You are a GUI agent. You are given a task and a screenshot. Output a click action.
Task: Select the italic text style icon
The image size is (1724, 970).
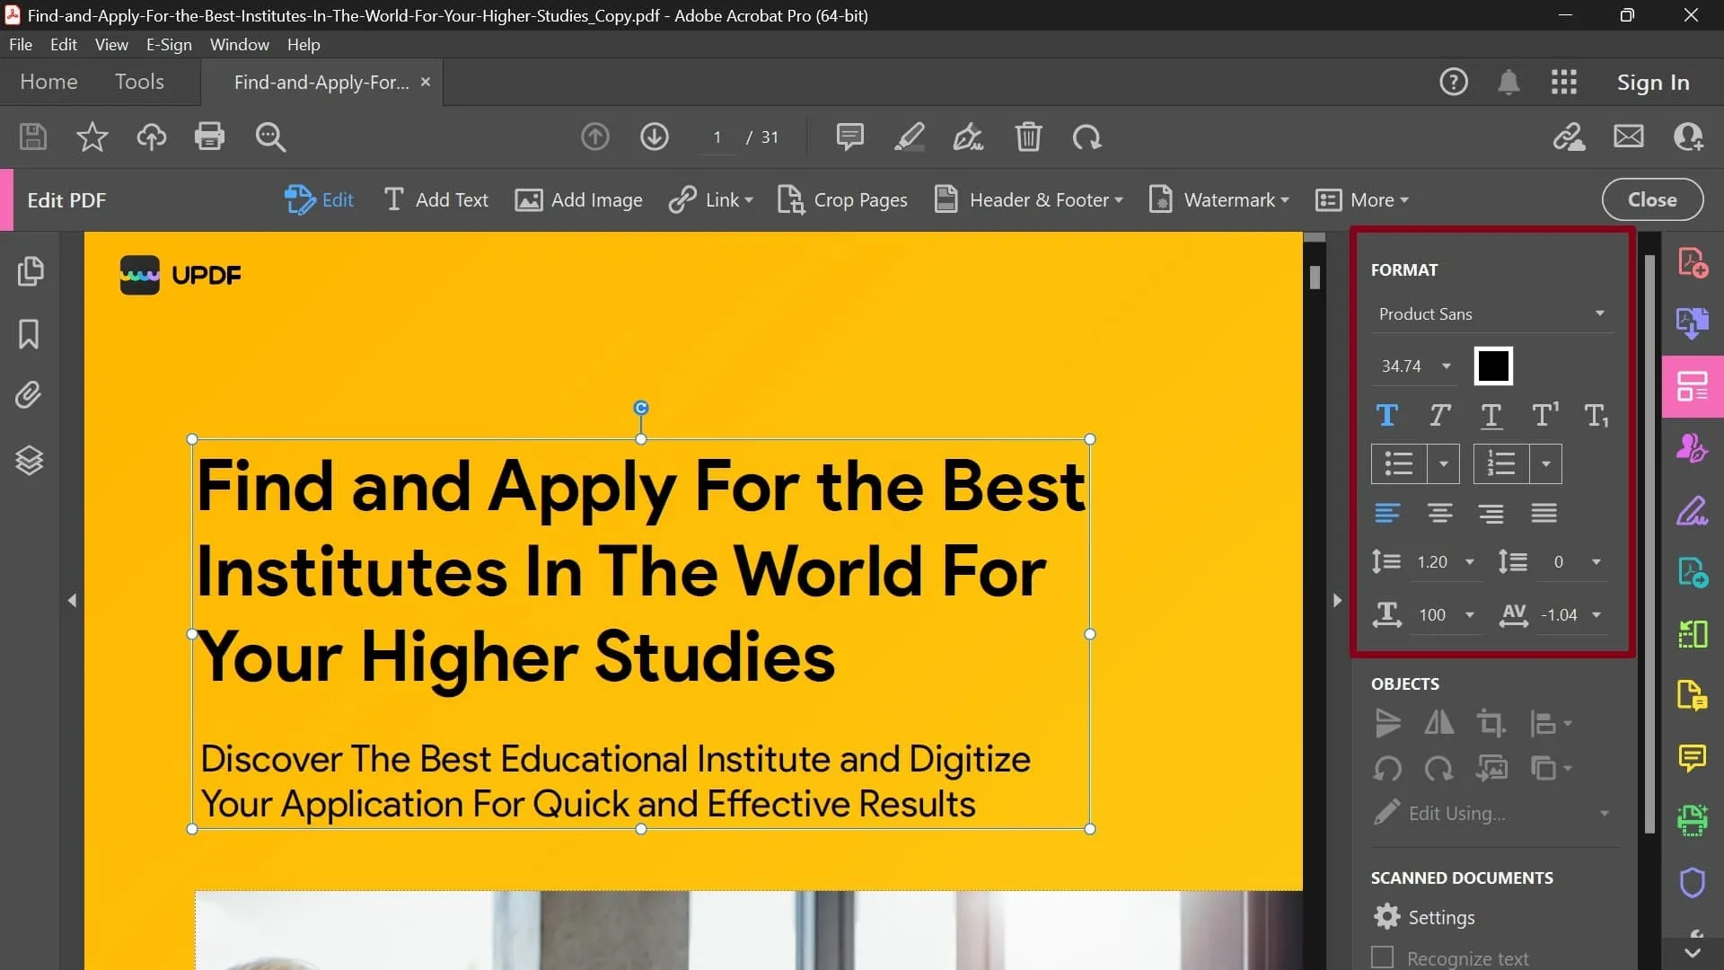[1440, 416]
